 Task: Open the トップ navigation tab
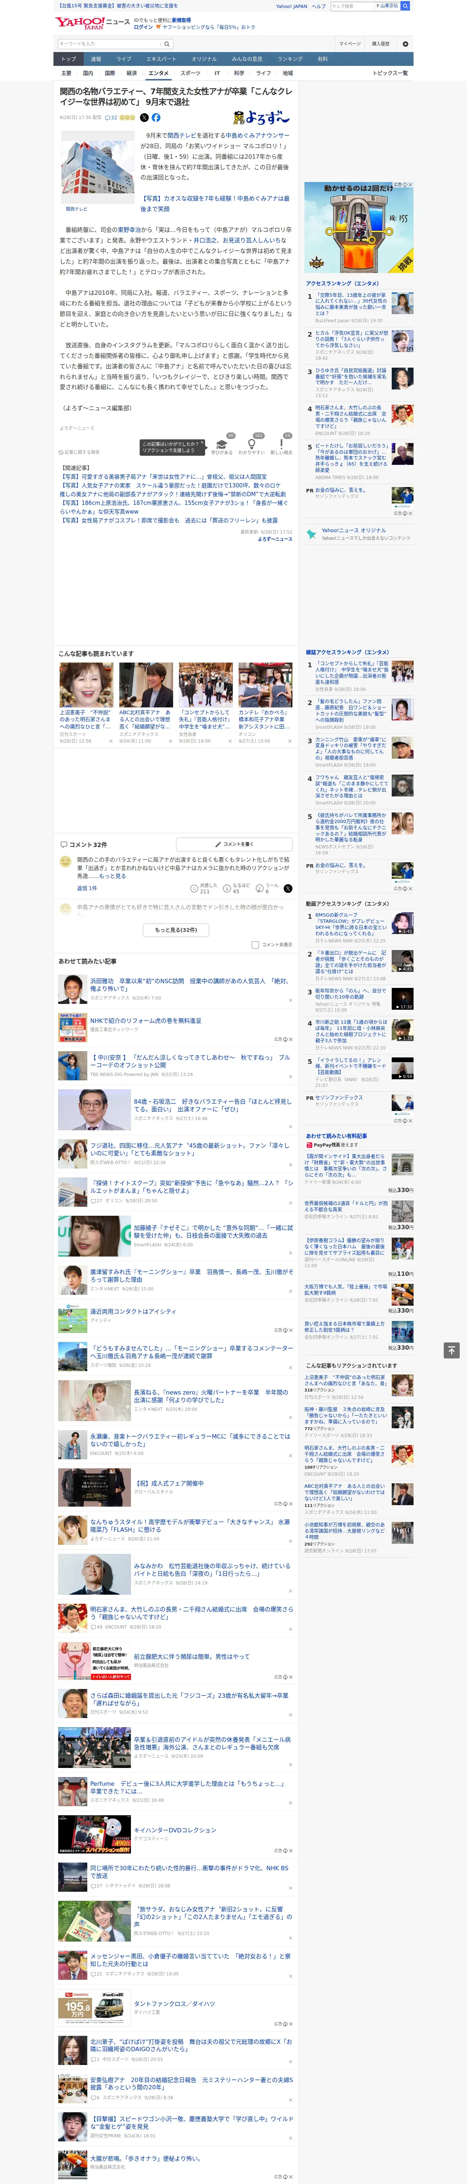tap(69, 59)
